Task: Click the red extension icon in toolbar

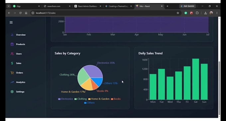Action: [191, 13]
